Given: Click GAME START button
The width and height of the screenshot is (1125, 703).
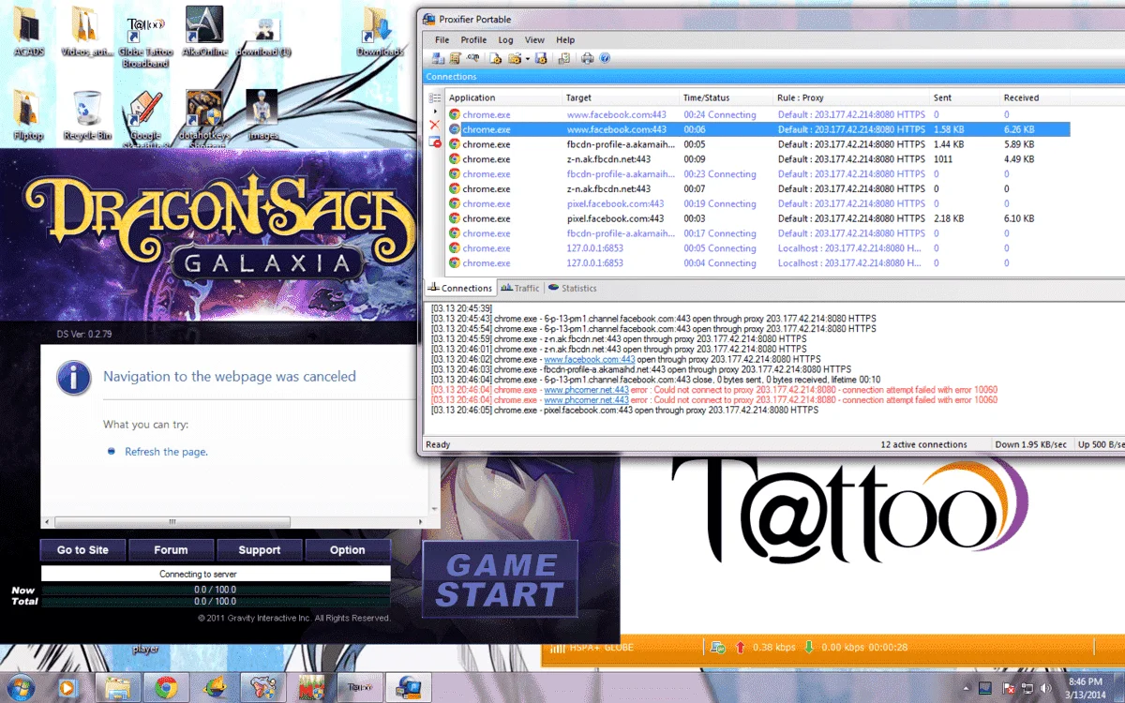Looking at the screenshot, I should click(x=499, y=580).
